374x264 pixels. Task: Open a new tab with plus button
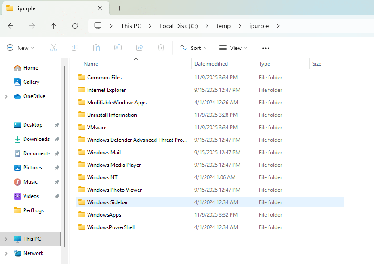119,8
